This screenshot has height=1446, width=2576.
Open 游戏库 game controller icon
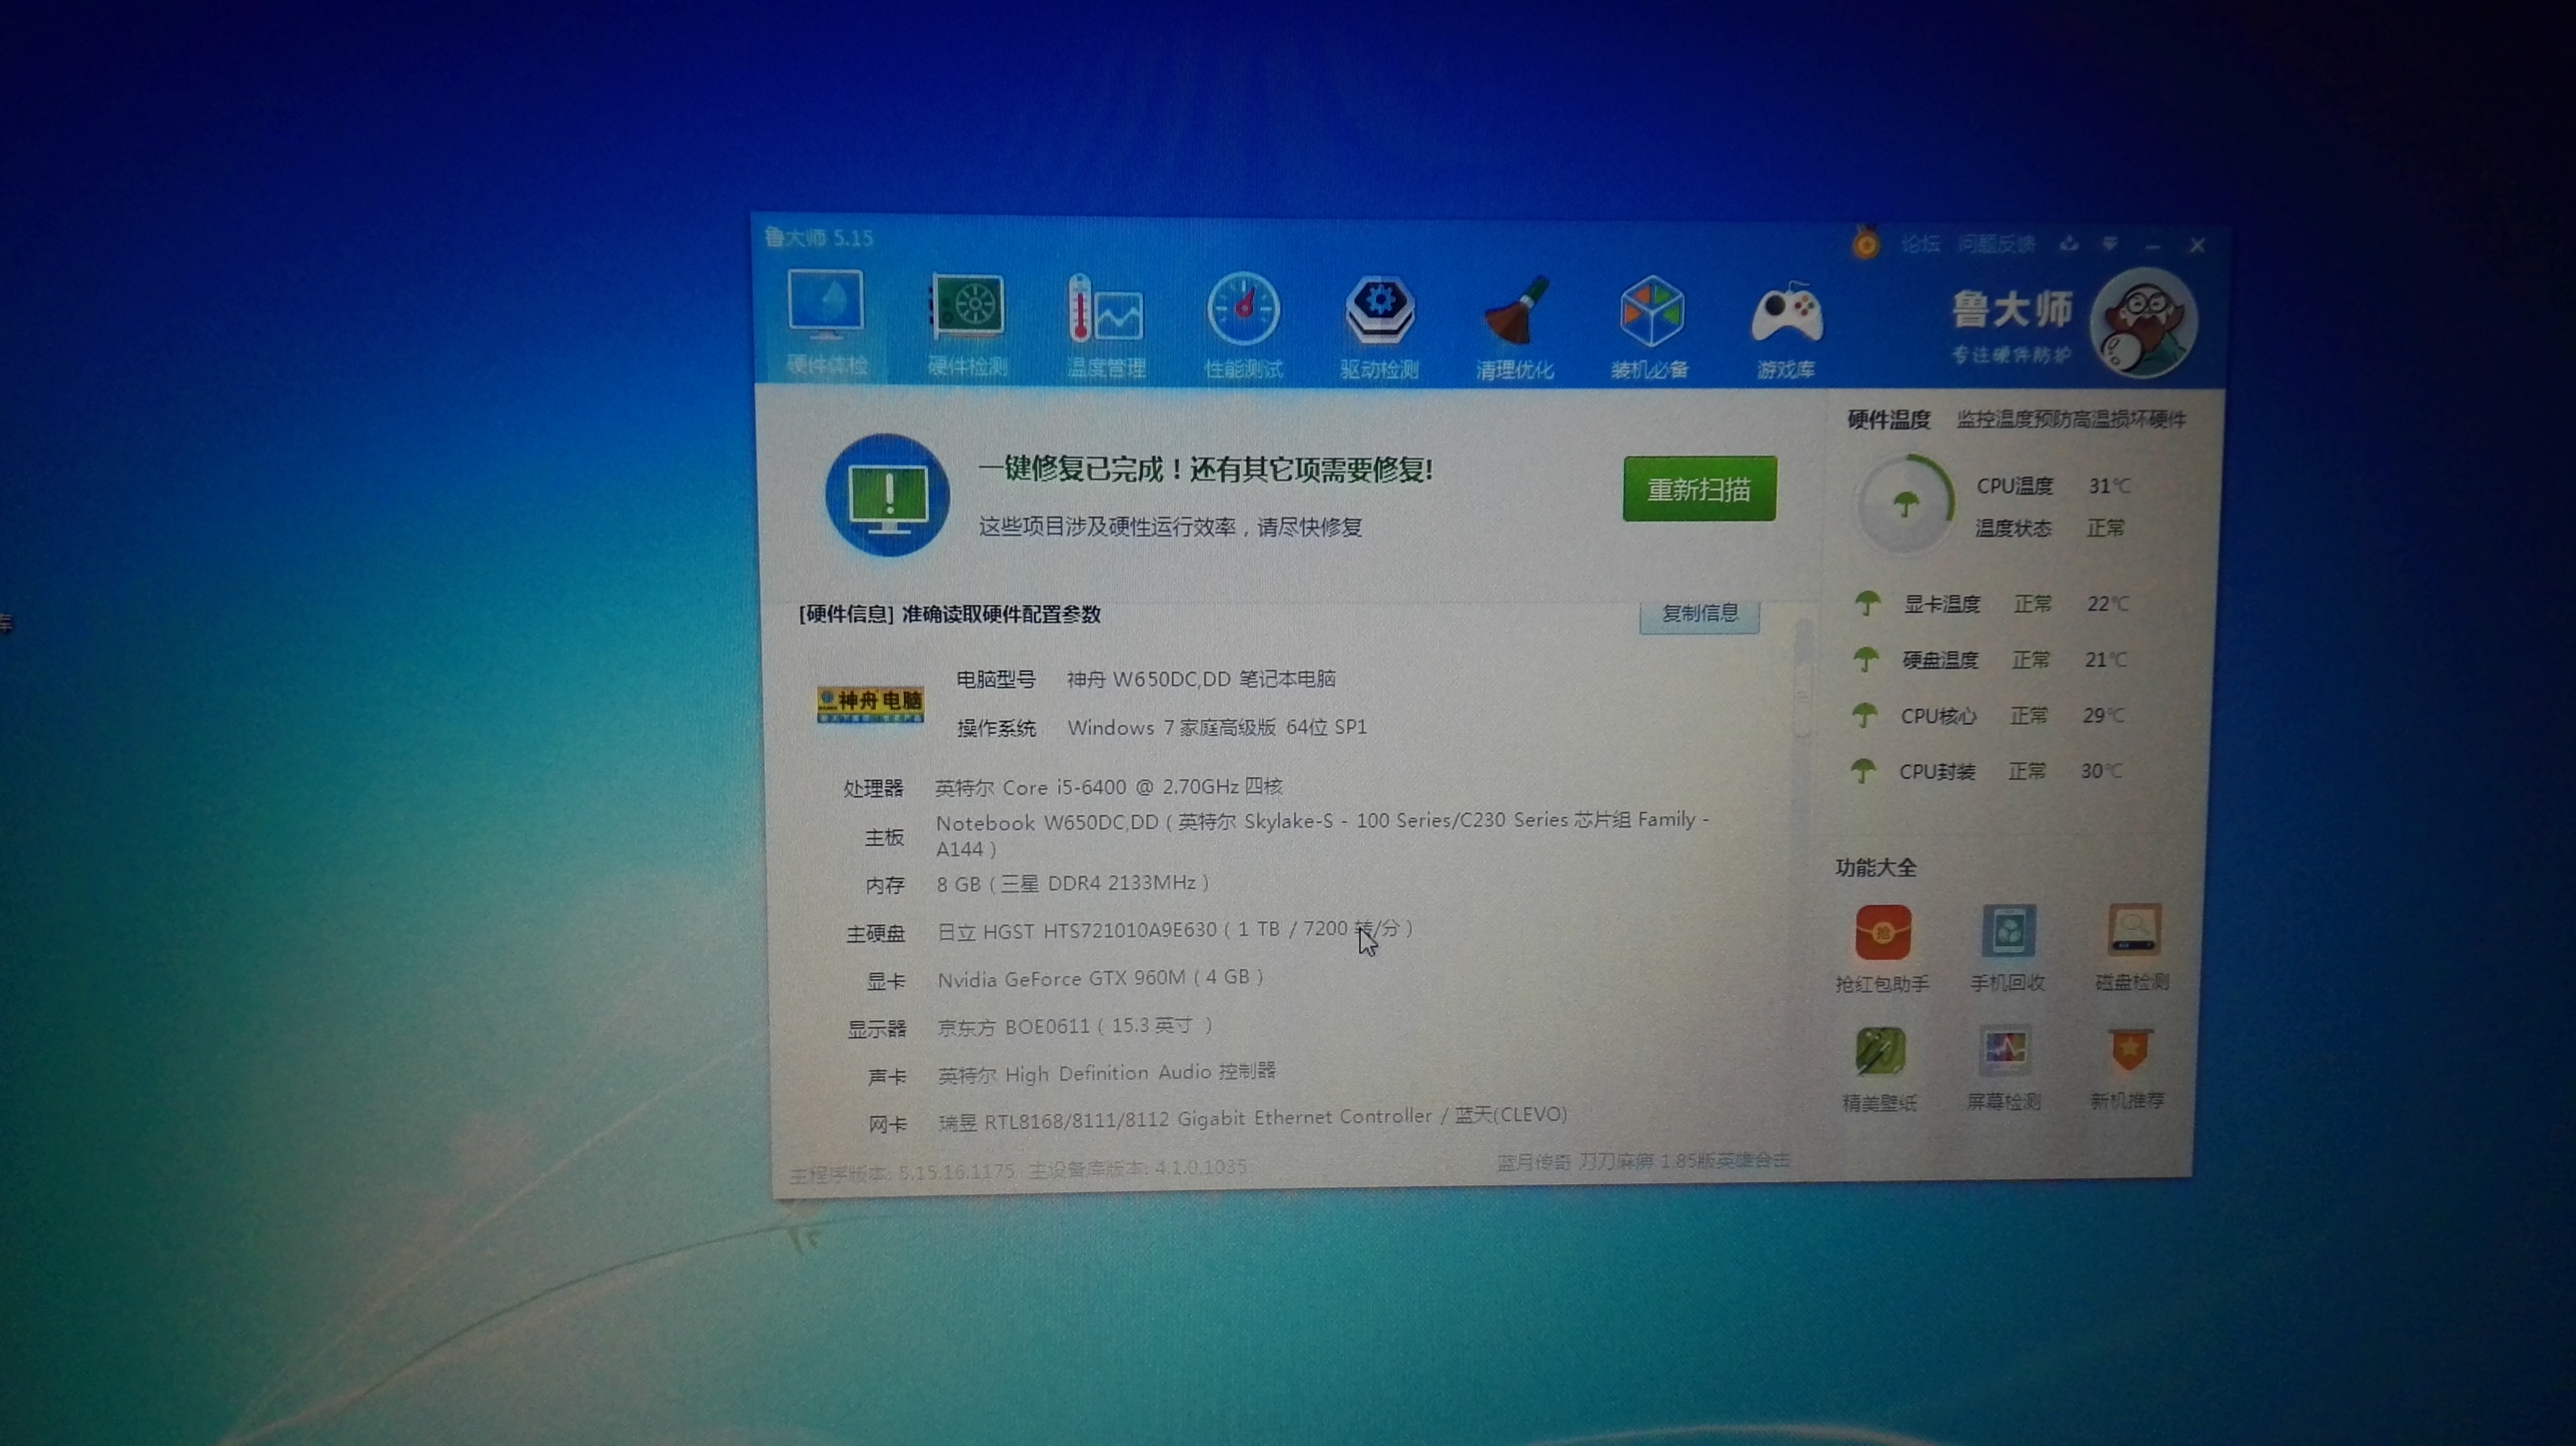pos(1786,325)
